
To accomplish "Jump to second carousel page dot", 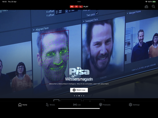I will (x=77, y=96).
